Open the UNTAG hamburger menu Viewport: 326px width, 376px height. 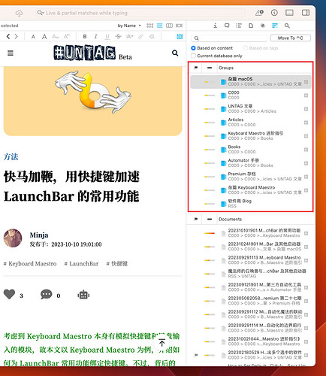click(11, 53)
